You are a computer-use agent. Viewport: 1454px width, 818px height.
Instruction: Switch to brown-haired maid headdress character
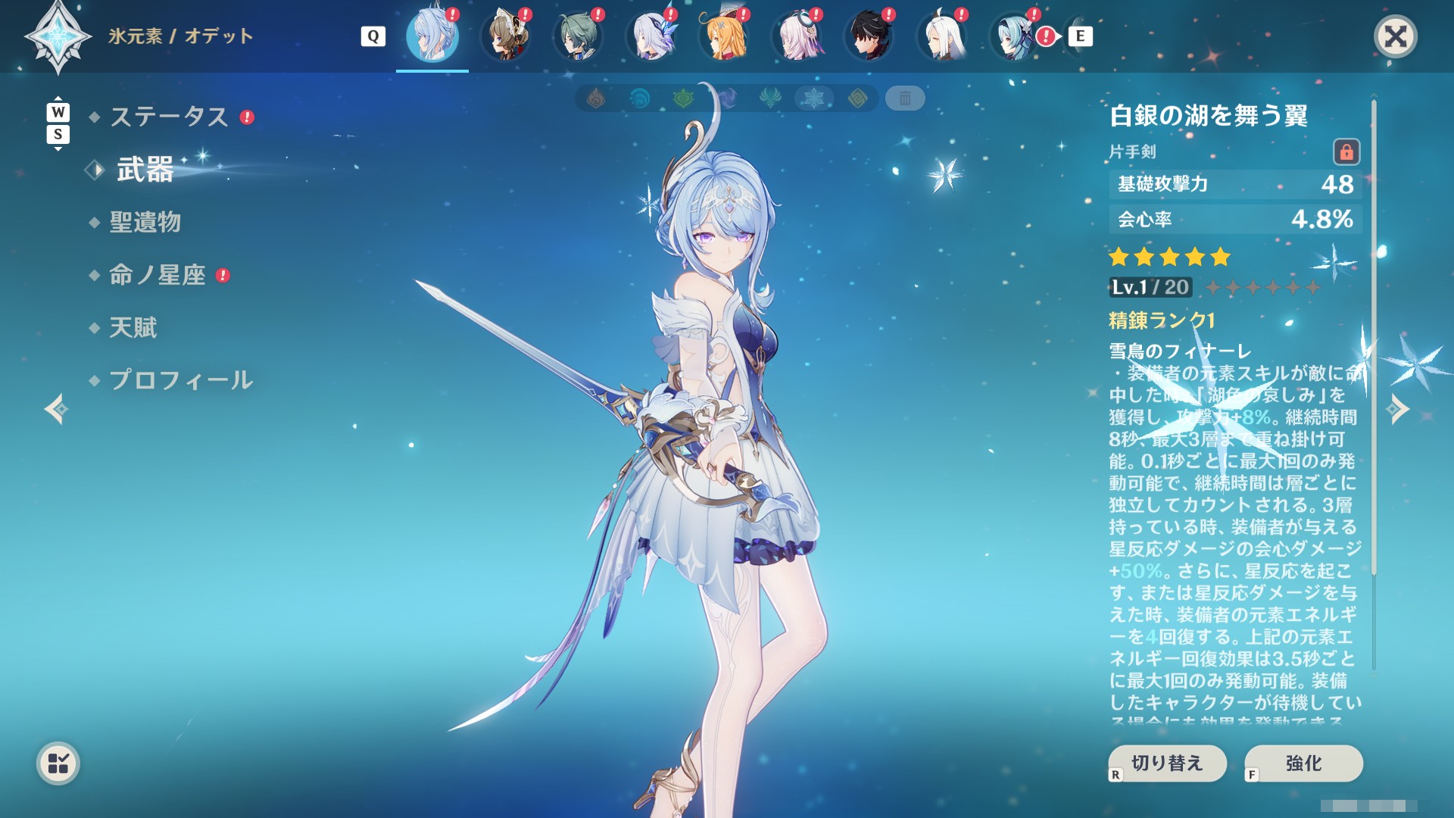505,36
